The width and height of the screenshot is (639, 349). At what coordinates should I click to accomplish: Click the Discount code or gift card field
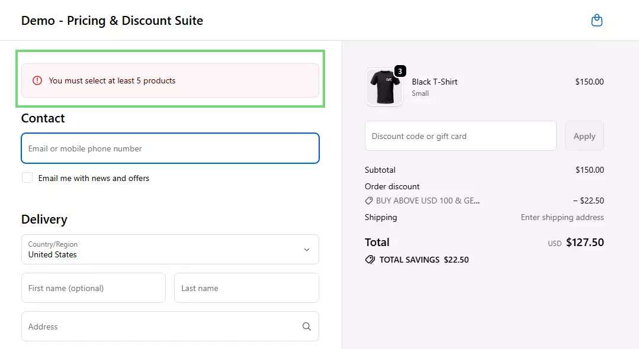[x=460, y=136]
